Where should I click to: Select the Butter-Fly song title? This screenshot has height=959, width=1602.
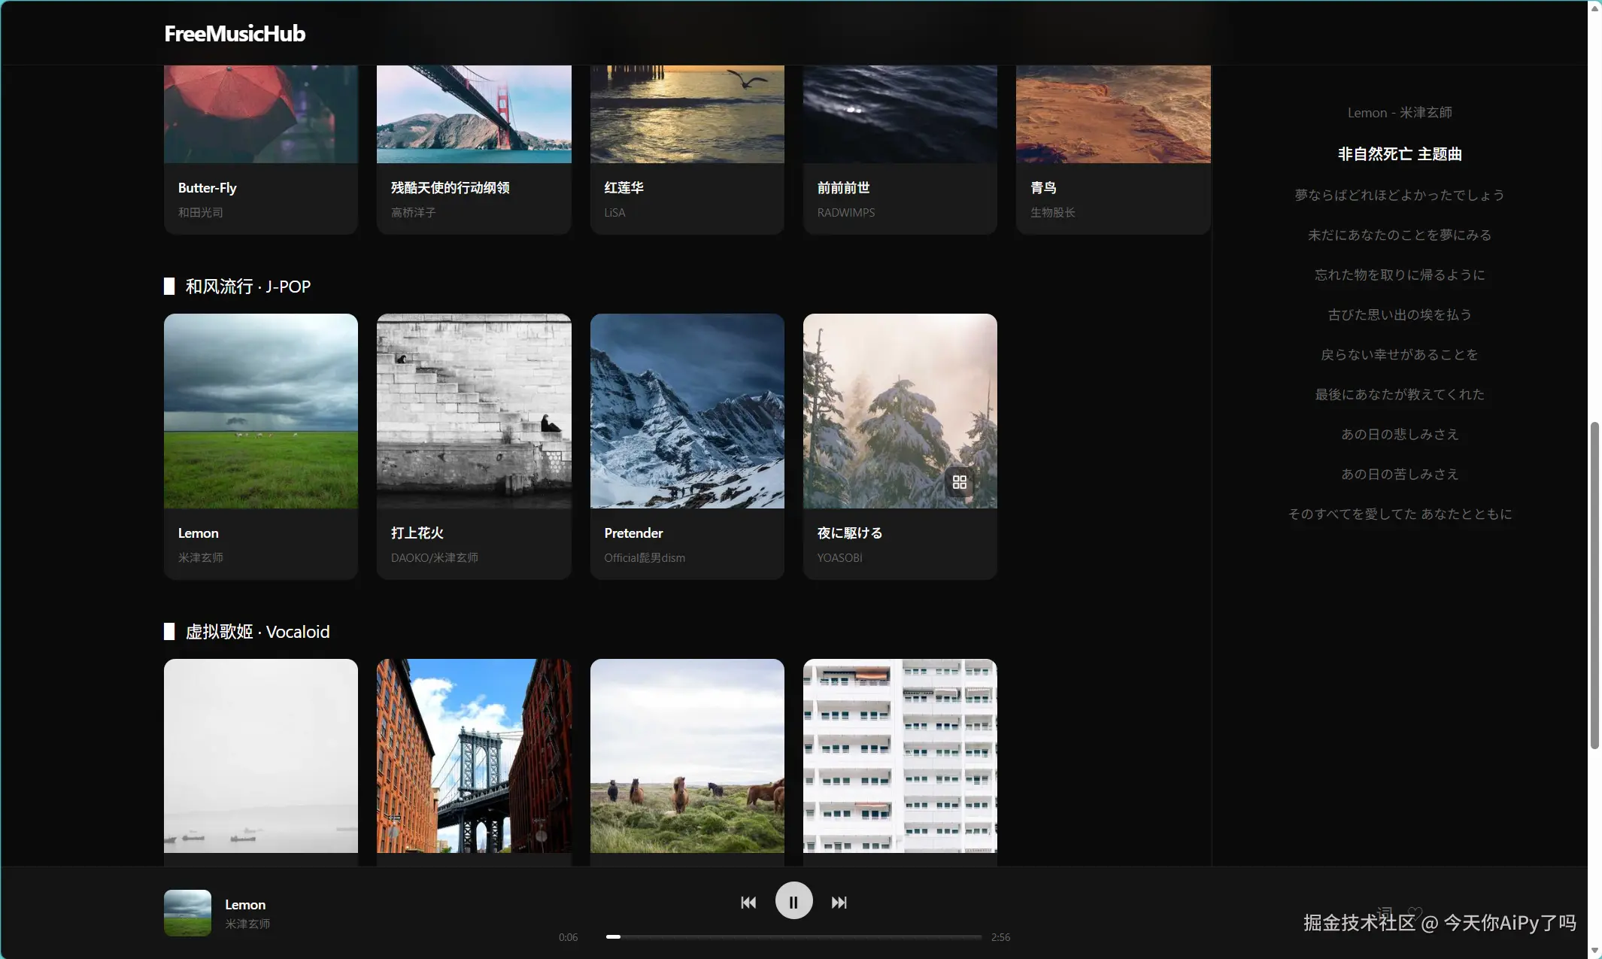[208, 188]
